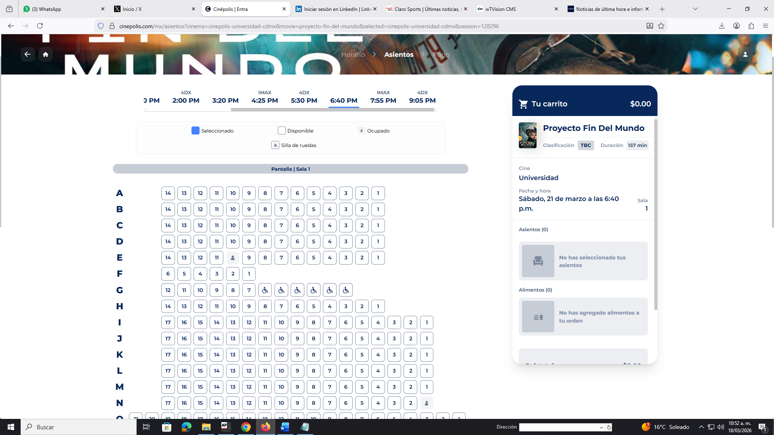Open Word from Windows taskbar
The width and height of the screenshot is (774, 435).
tap(285, 427)
